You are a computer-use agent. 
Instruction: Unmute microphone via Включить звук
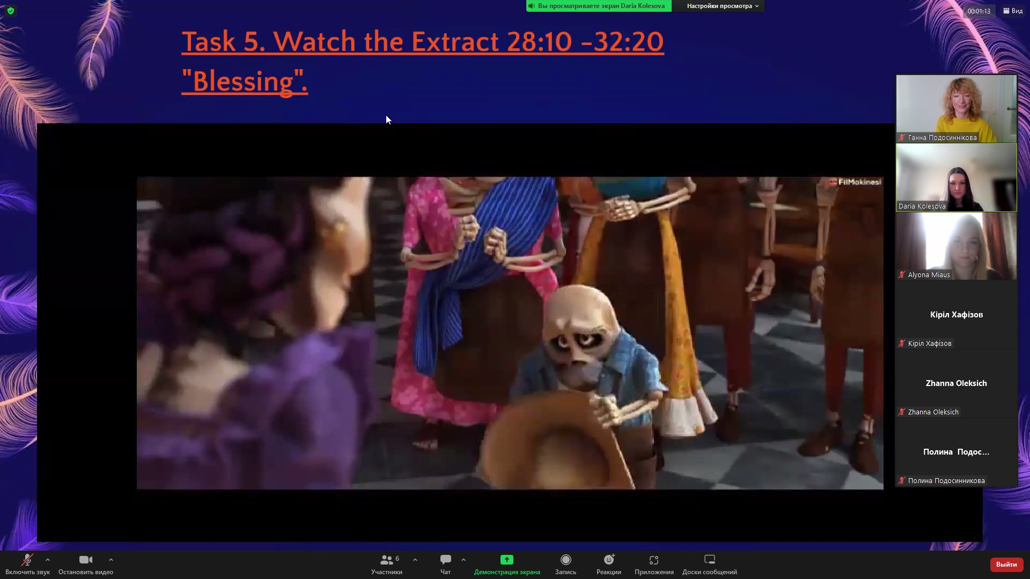coord(27,560)
